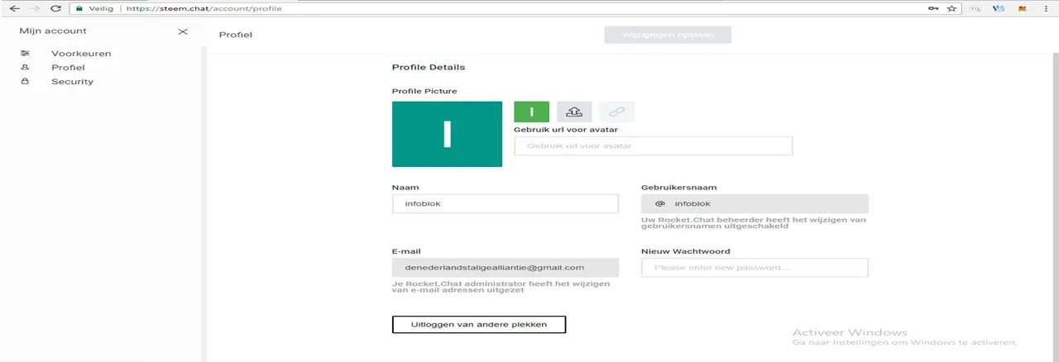1059x362 pixels.
Task: Click the Mijn account heading
Action: [x=53, y=31]
